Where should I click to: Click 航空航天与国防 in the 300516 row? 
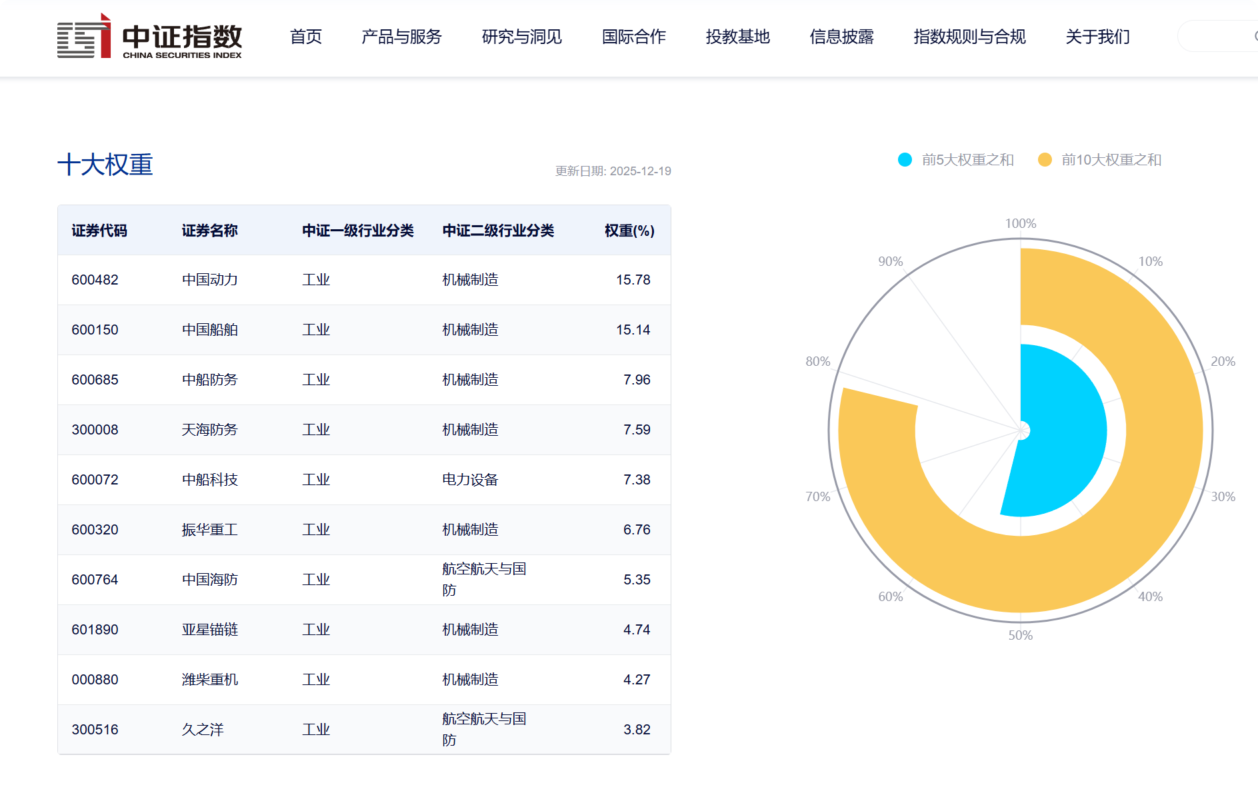coord(485,730)
